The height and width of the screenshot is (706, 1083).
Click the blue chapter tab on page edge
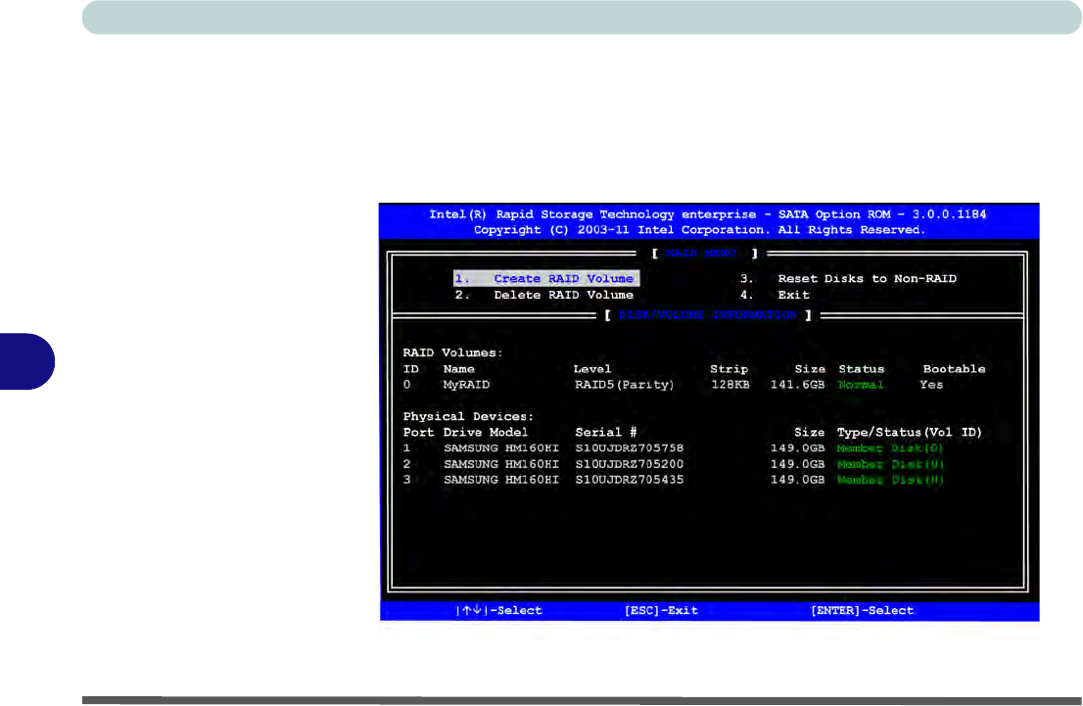coord(26,361)
